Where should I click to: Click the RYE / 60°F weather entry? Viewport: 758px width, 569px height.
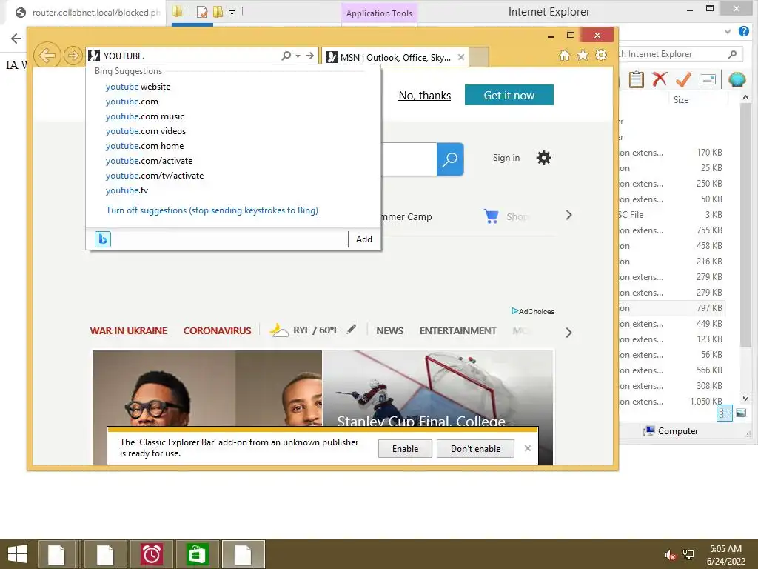point(303,330)
